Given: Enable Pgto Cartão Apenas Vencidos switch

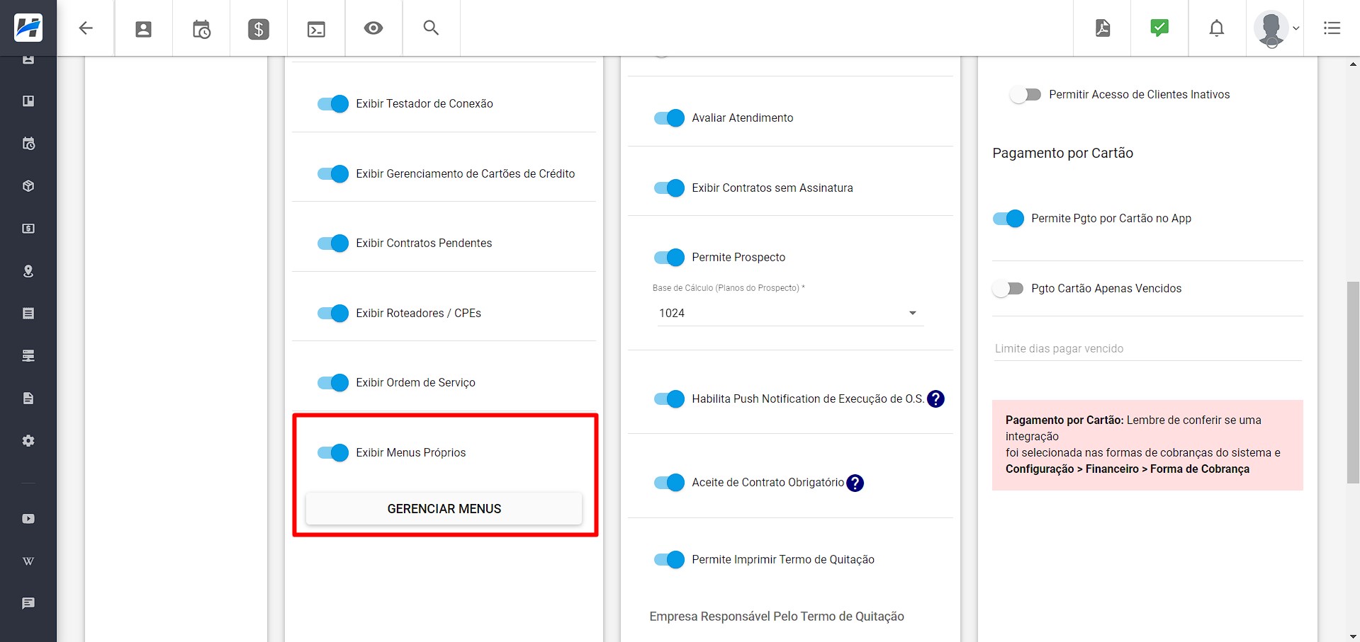Looking at the screenshot, I should point(1008,289).
